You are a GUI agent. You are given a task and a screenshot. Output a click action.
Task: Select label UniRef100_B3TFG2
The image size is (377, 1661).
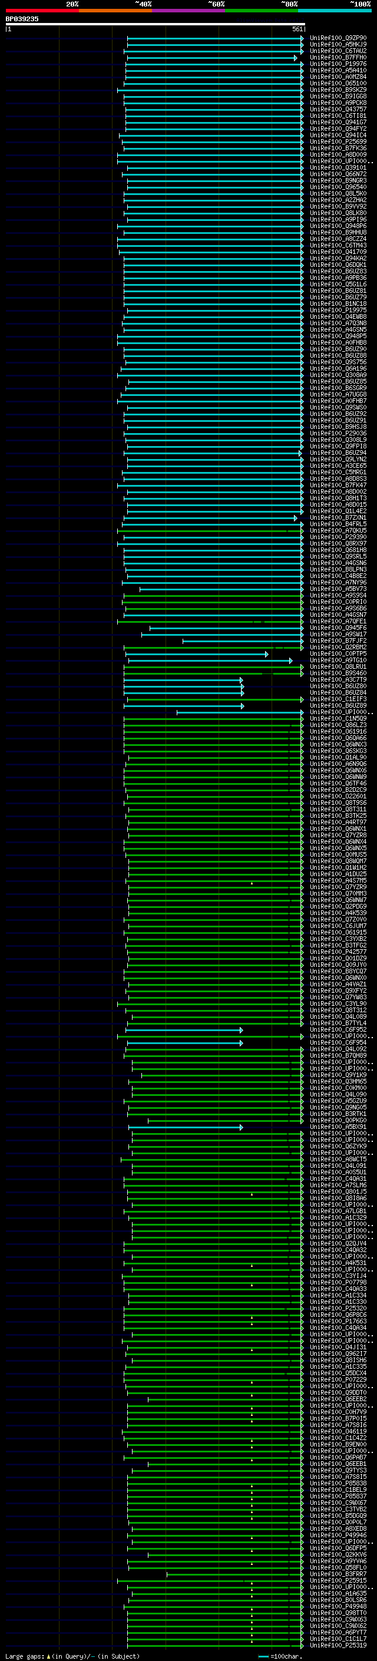pos(338,945)
